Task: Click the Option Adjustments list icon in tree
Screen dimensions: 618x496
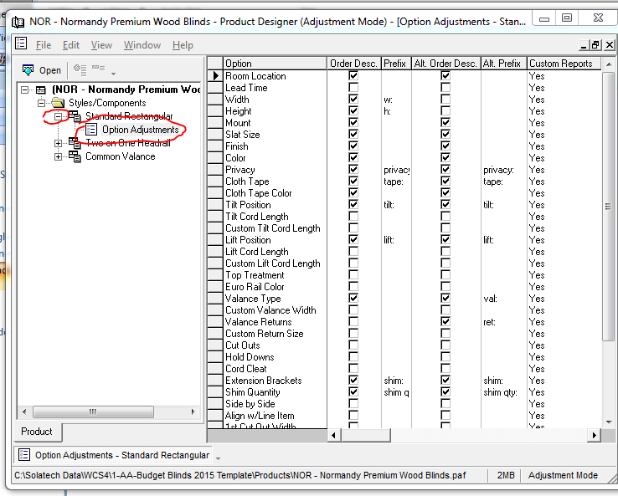Action: coord(91,129)
